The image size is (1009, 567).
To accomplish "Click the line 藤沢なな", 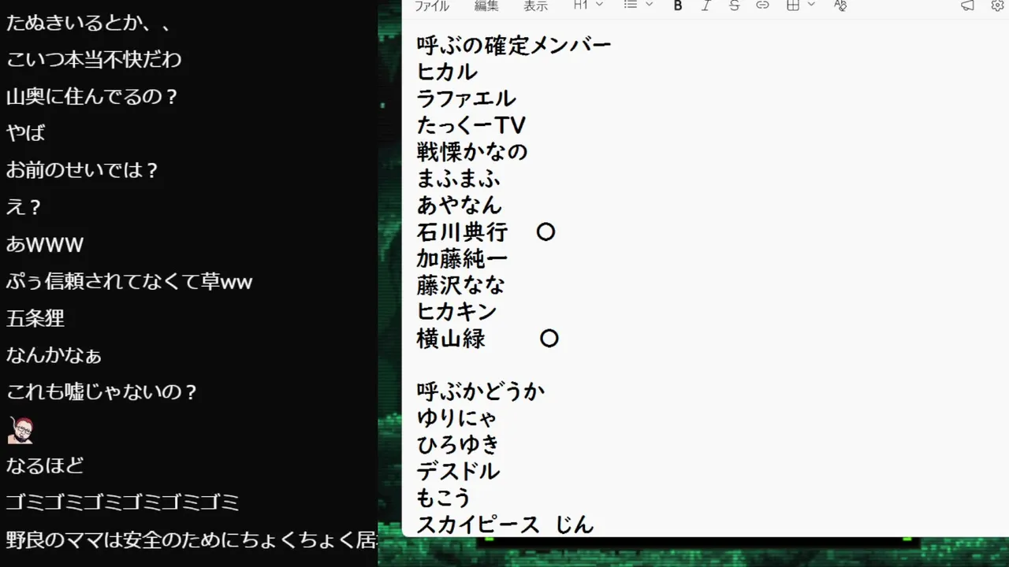I will 460,284.
